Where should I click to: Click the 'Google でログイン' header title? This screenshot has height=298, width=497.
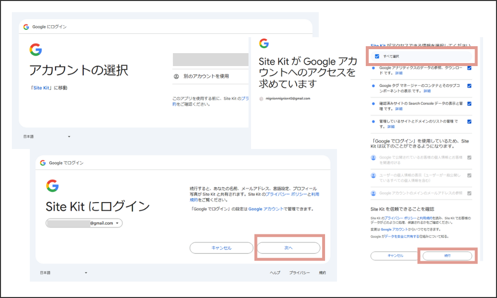click(x=66, y=163)
